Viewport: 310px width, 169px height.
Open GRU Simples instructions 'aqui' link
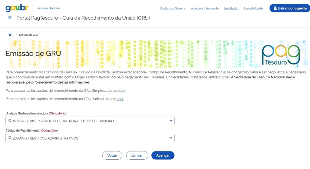[x=121, y=91]
